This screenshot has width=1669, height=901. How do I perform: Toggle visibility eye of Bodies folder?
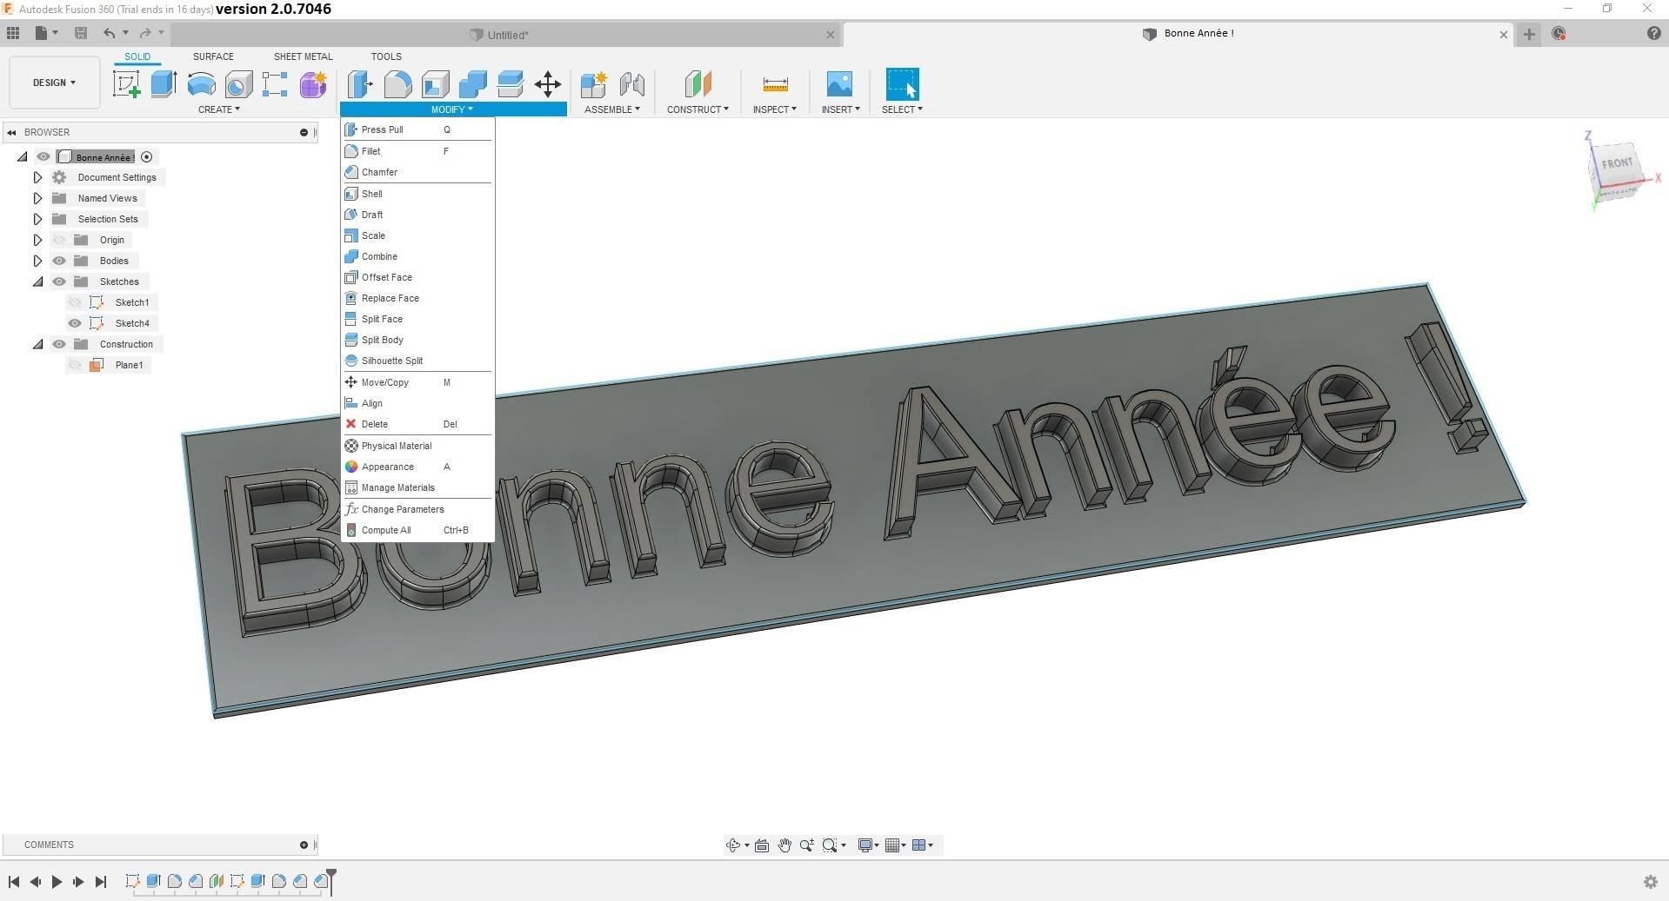59,261
